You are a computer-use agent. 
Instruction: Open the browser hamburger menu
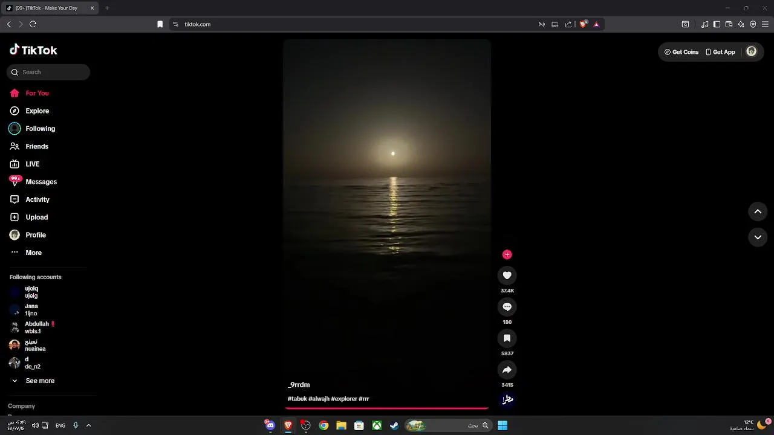click(765, 24)
